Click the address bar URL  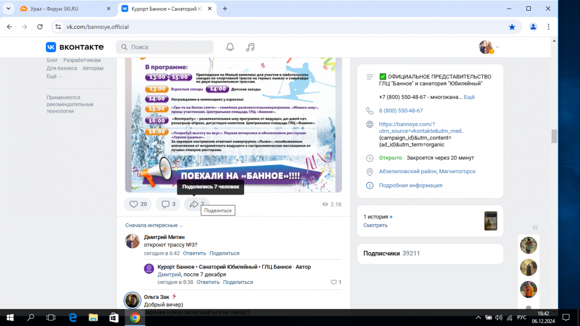click(98, 27)
